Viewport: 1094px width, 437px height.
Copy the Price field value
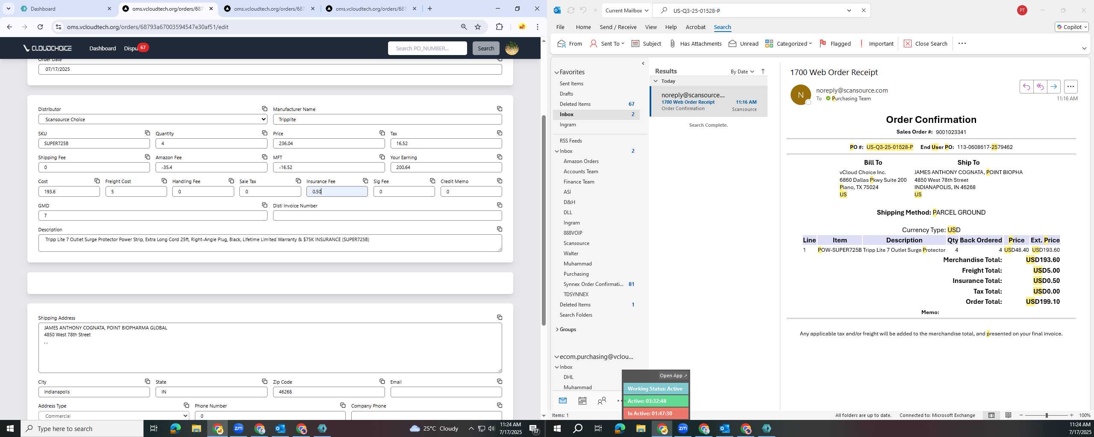[x=382, y=133]
